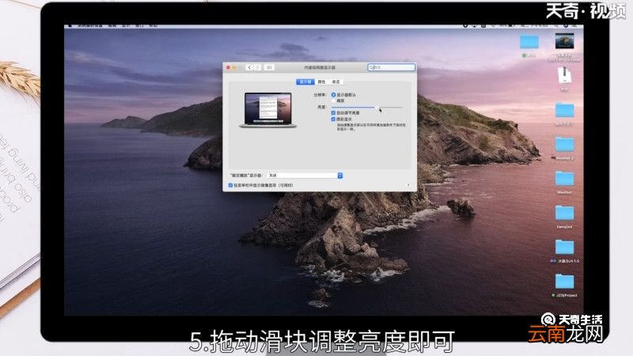
Task: Select the JZDJProject folder
Action: pos(564,282)
